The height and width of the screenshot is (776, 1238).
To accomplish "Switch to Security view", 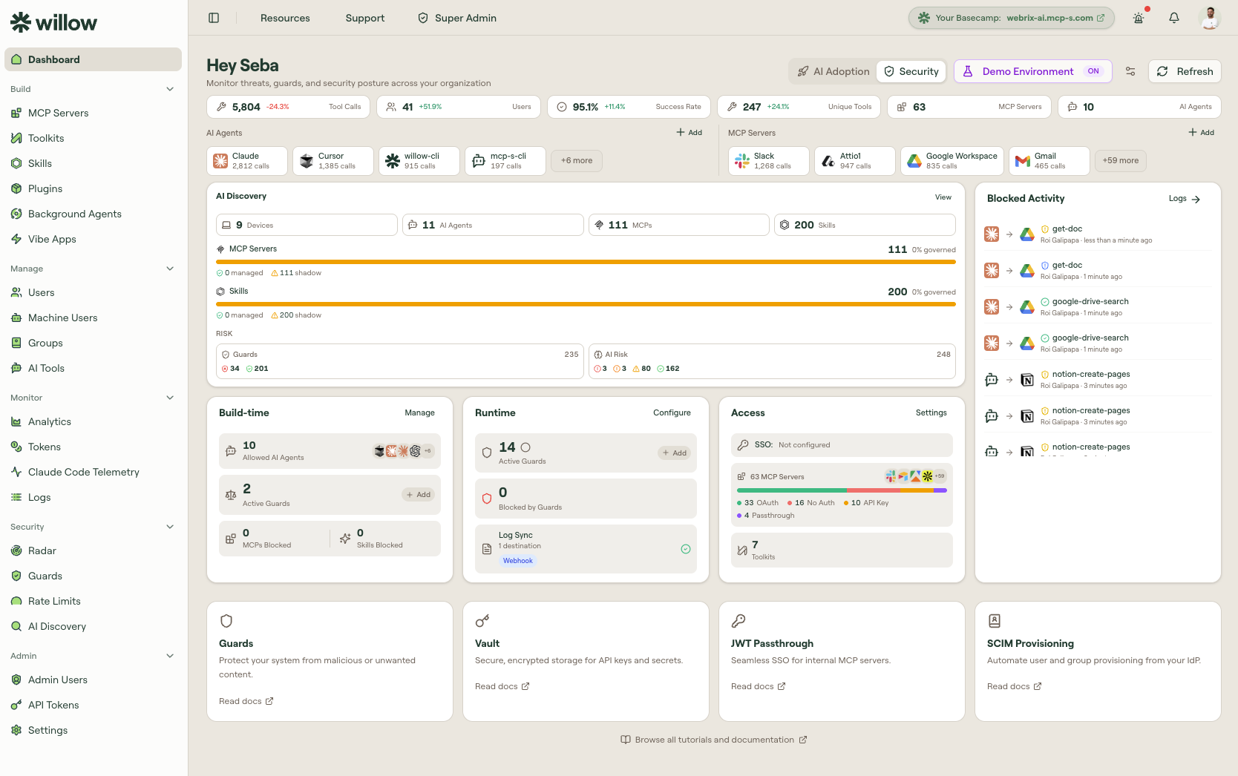I will pyautogui.click(x=911, y=71).
